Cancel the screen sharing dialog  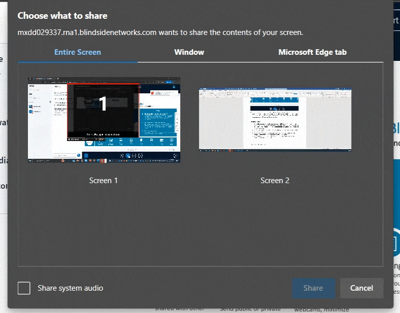(361, 288)
